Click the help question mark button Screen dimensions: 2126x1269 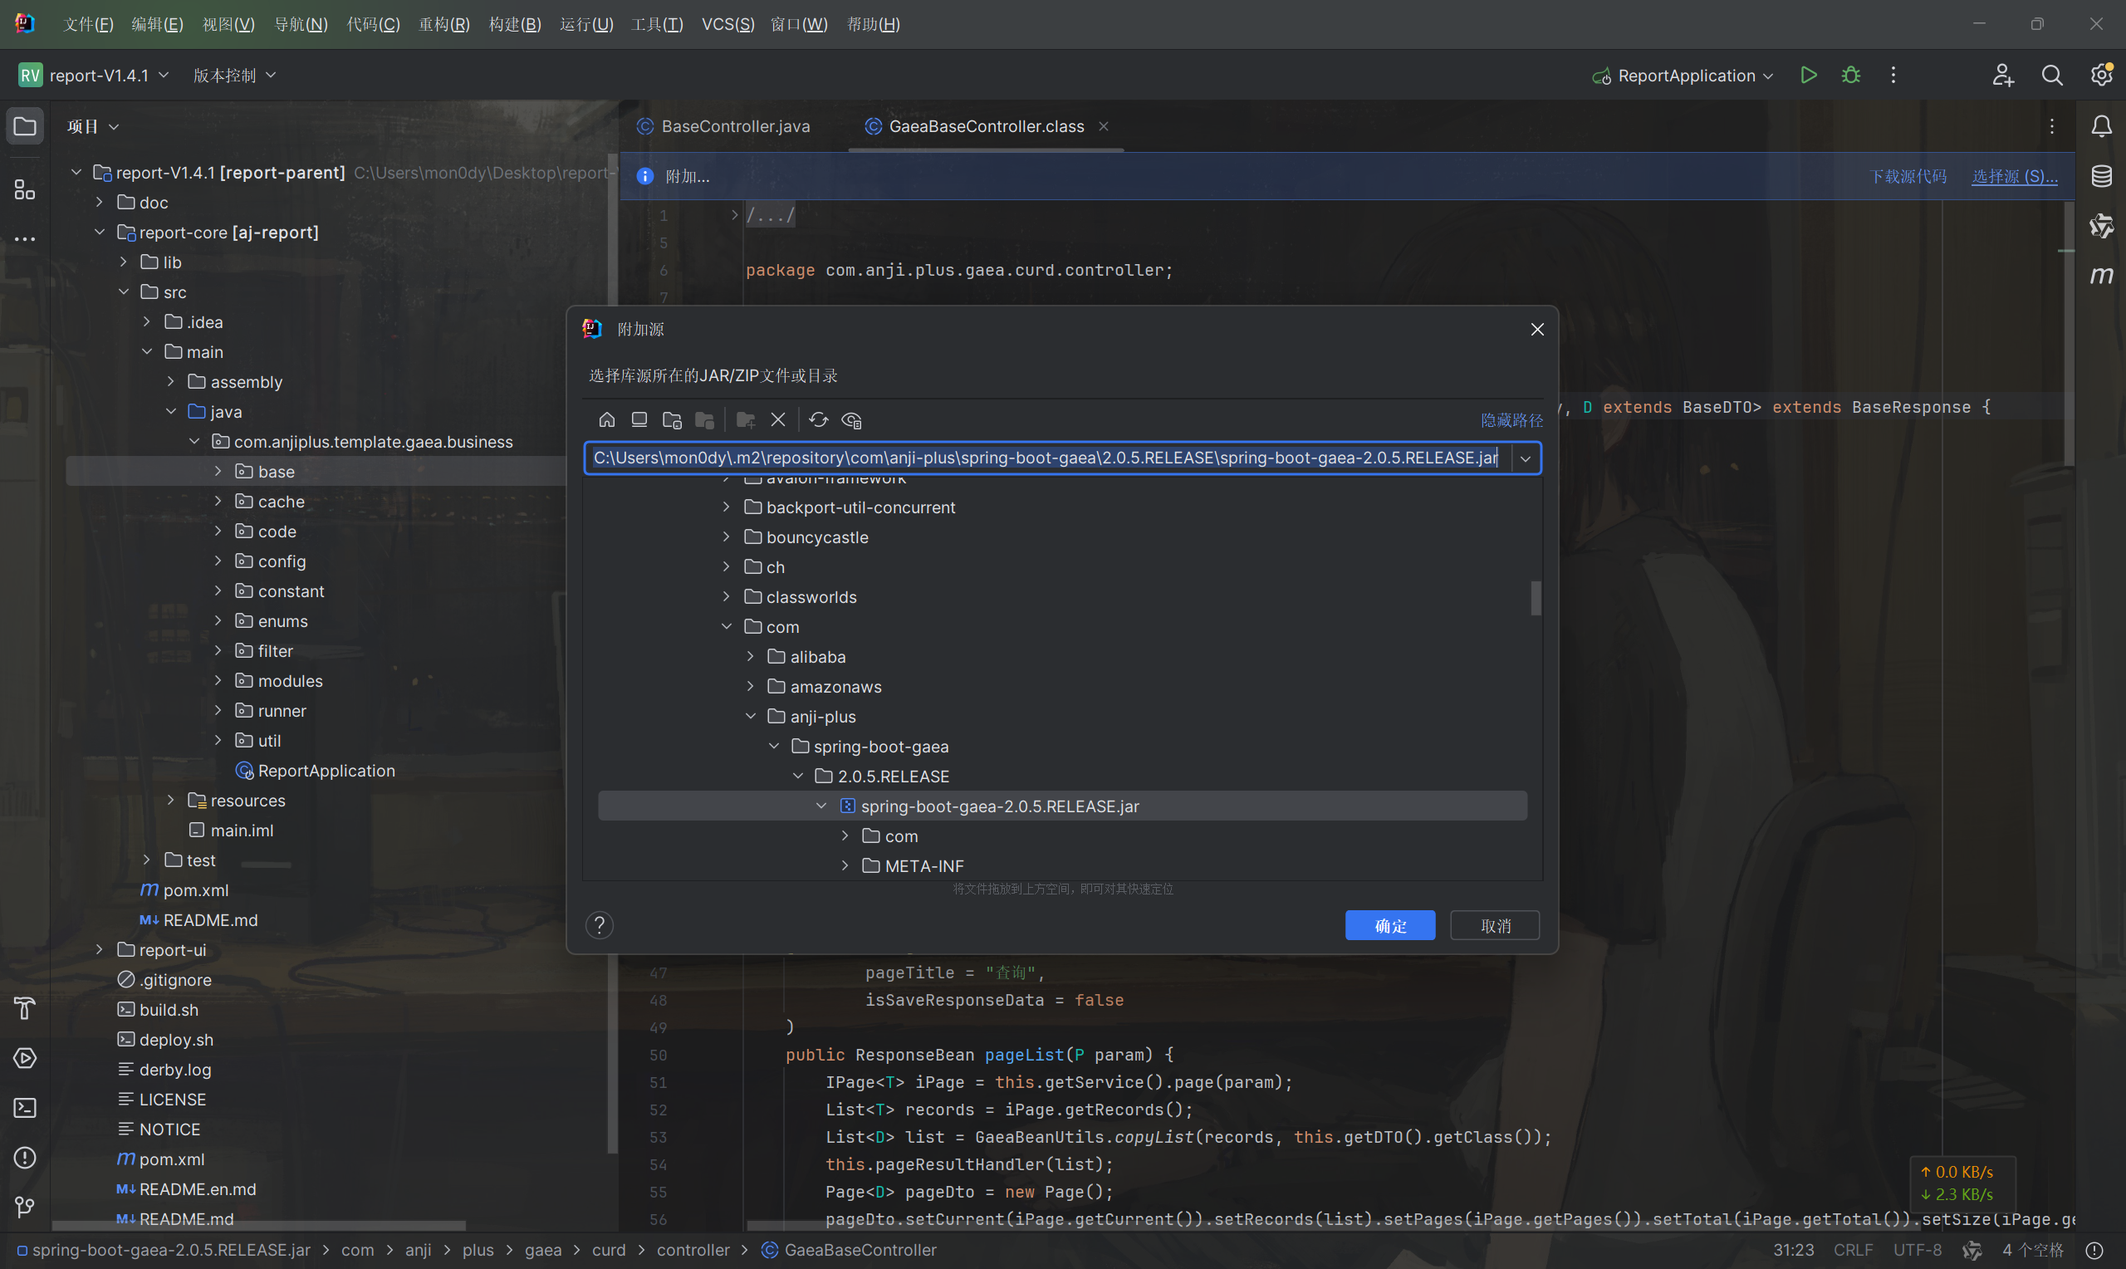[600, 925]
